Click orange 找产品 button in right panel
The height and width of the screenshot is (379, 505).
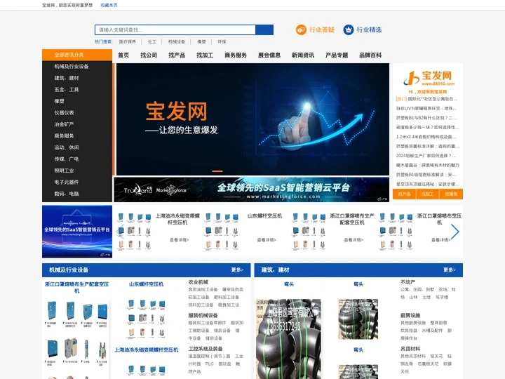coord(404,194)
